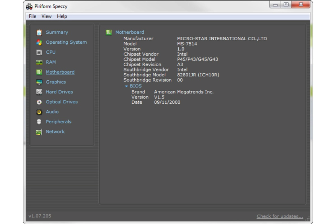Click the Graphics monitor icon
Viewport: 336px width, 224px height.
point(39,82)
